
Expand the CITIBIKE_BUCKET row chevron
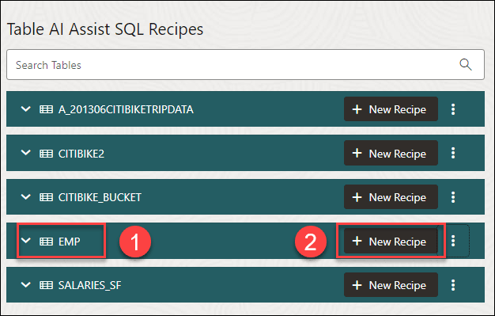(x=25, y=196)
